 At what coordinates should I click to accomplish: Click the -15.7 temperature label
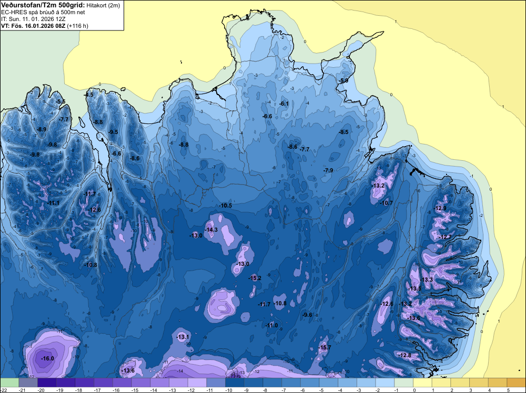325,347
